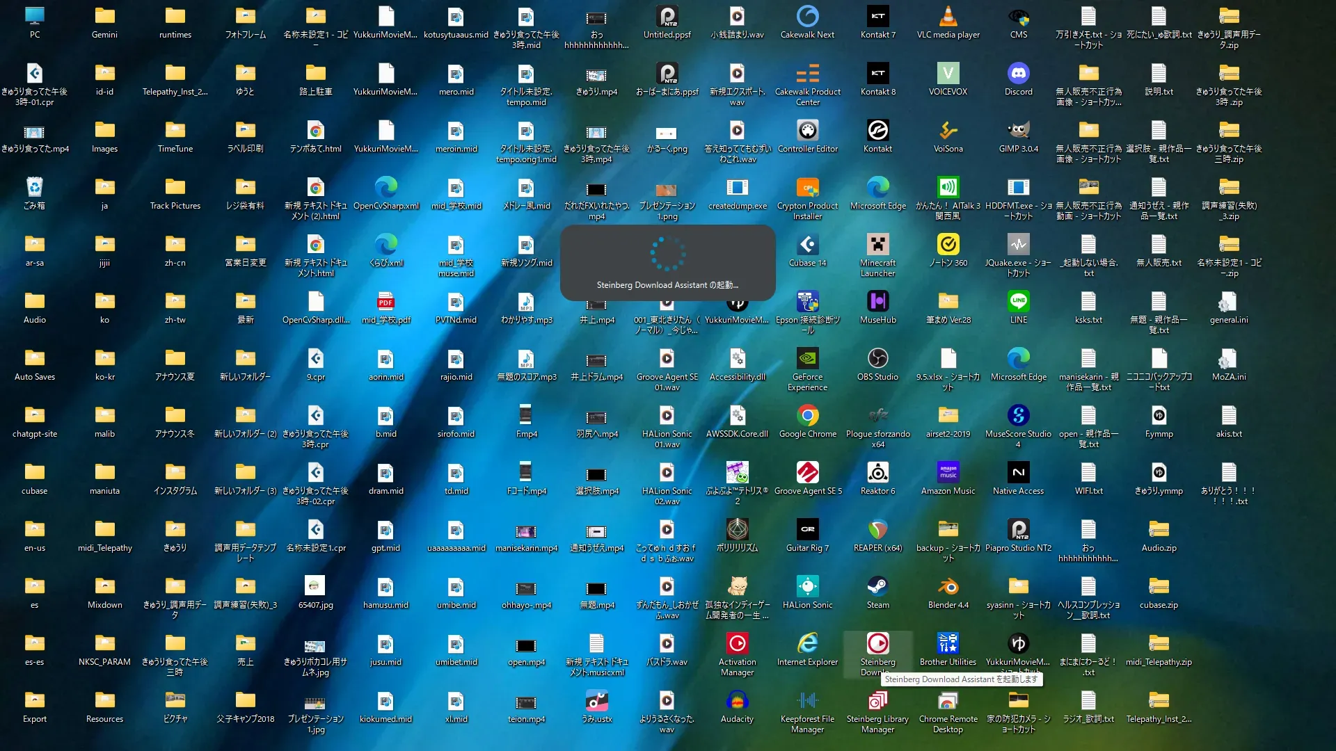This screenshot has height=751, width=1336.
Task: Click the Steinberg Download Assistant icon
Action: coord(877,644)
